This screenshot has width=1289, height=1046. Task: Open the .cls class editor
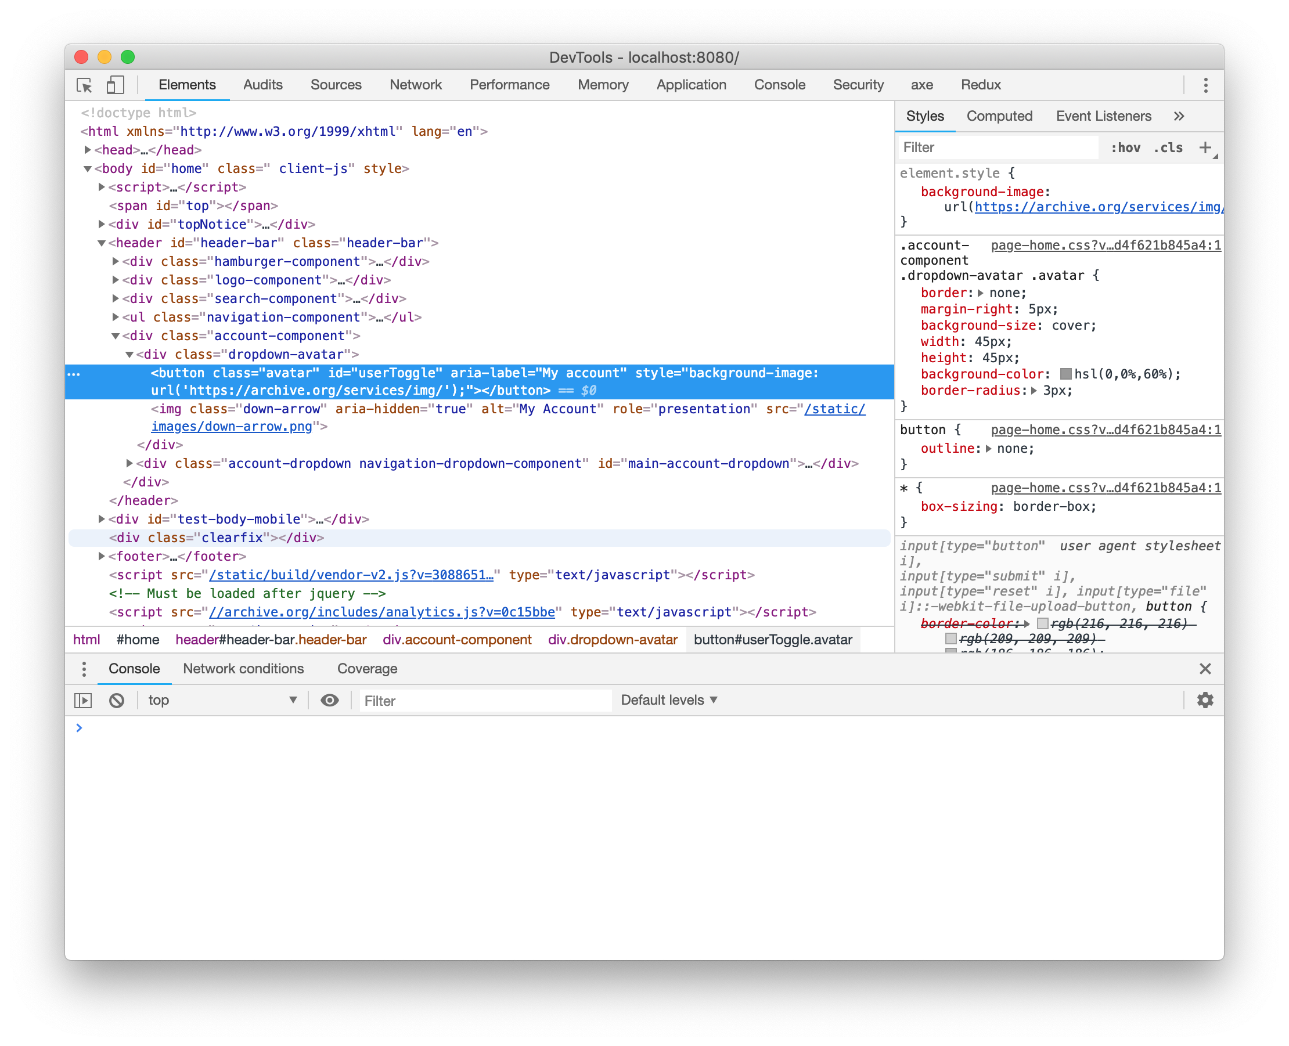coord(1167,147)
